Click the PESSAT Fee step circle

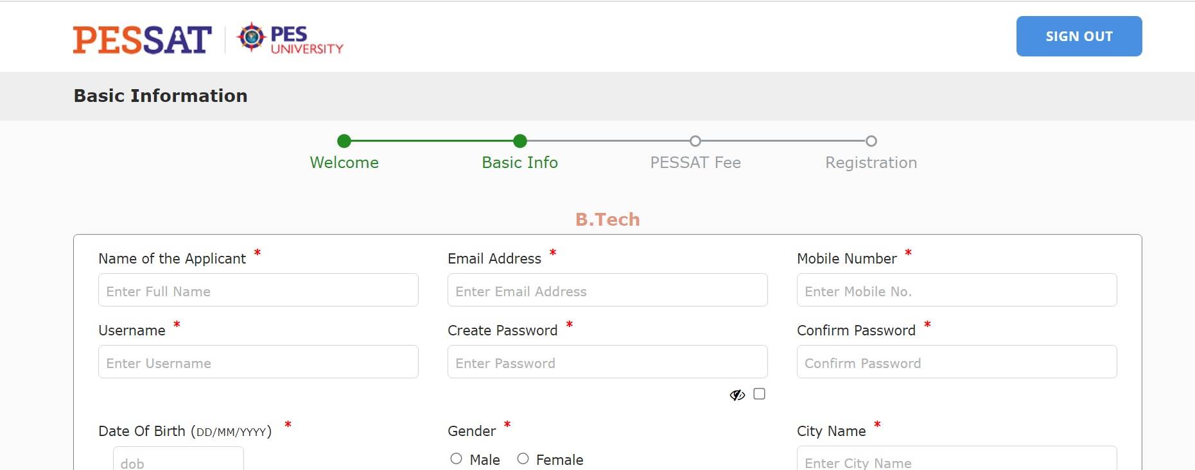696,142
